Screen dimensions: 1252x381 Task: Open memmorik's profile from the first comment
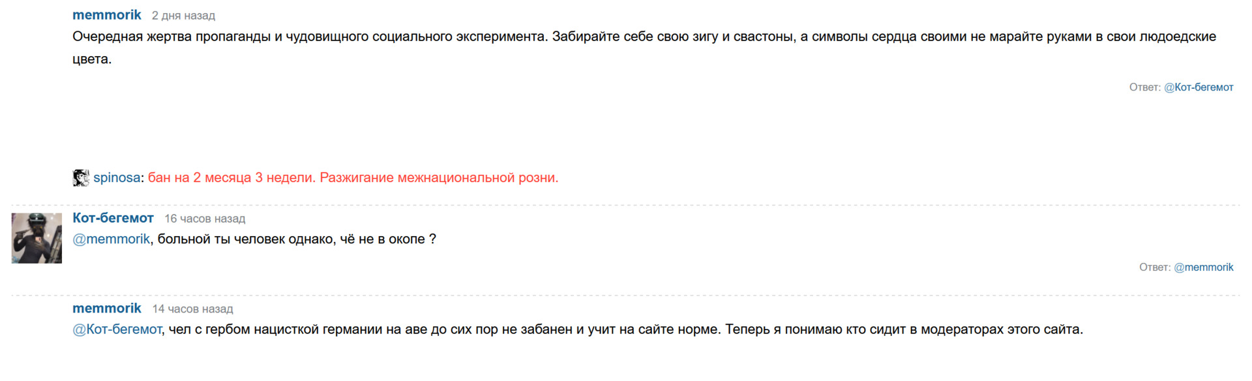pos(106,15)
